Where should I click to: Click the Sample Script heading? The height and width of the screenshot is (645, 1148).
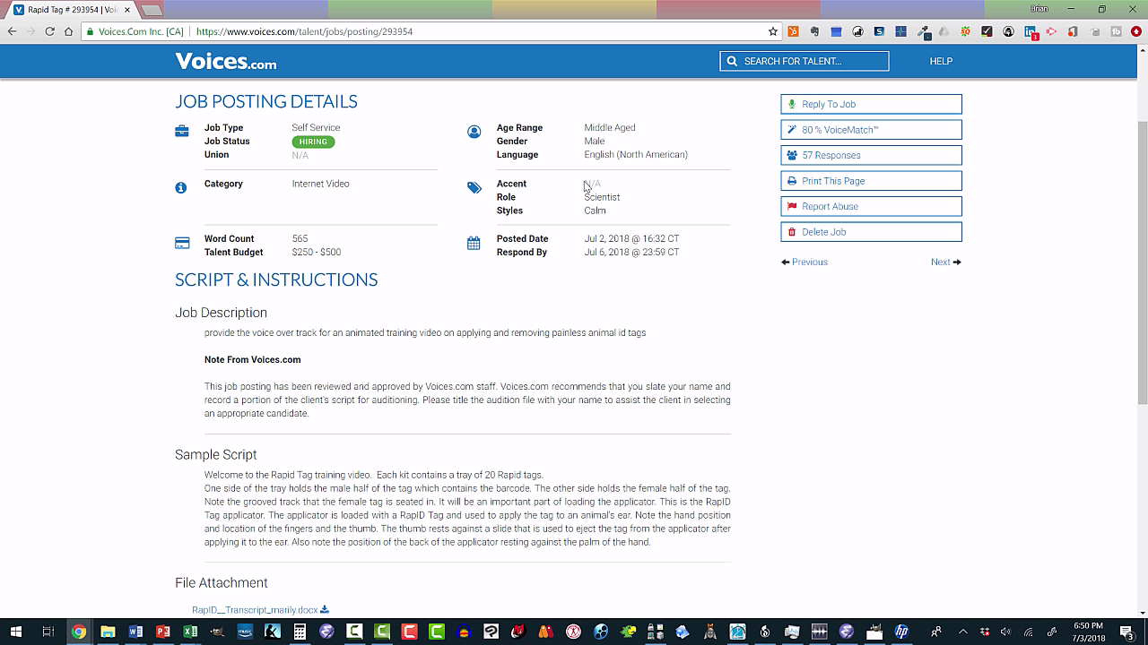pos(216,455)
